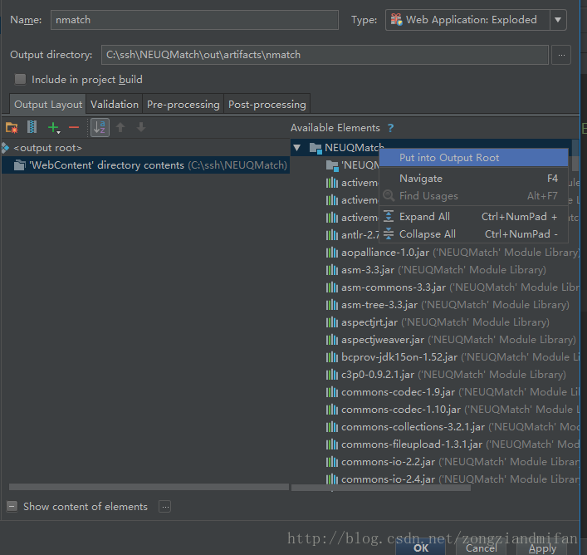Click the WebContent directory folder icon
Viewport: 587px width, 555px height.
pyautogui.click(x=19, y=165)
